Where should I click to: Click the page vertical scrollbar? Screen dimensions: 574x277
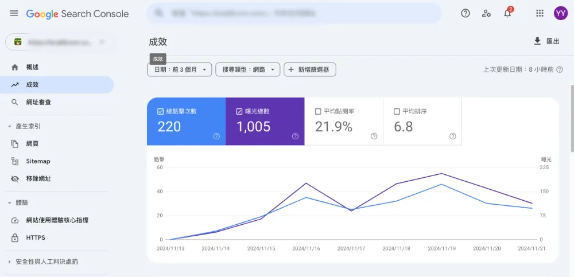[x=571, y=118]
